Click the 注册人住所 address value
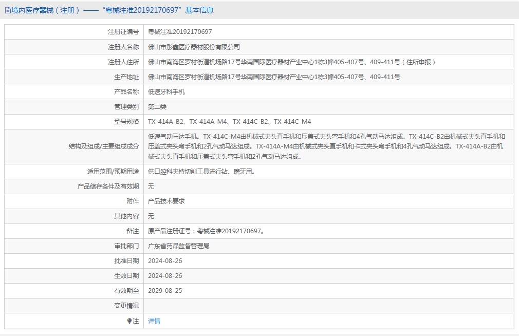The height and width of the screenshot is (336, 519). [x=292, y=62]
